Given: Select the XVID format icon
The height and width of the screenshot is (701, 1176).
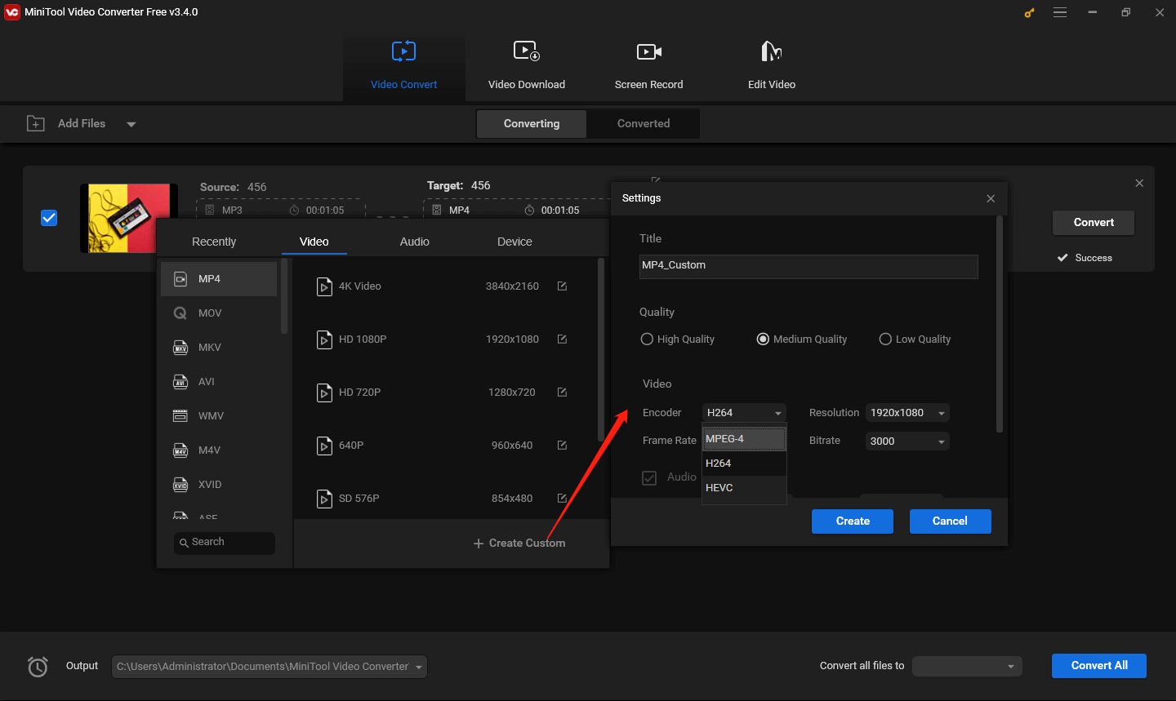Looking at the screenshot, I should 180,485.
